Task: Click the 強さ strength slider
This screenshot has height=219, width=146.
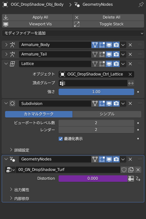Action: [x=96, y=92]
